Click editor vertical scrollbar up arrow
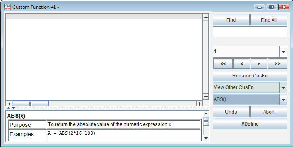Image resolution: width=293 pixels, height=147 pixels. coord(206,17)
